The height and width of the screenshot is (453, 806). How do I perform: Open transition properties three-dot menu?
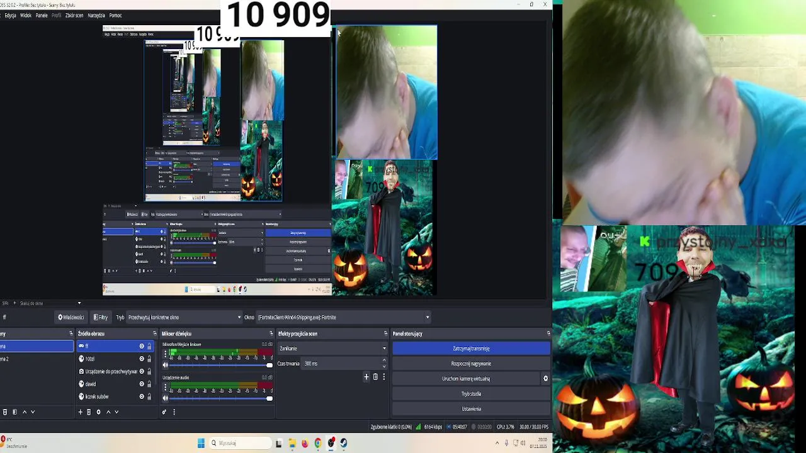pyautogui.click(x=383, y=377)
